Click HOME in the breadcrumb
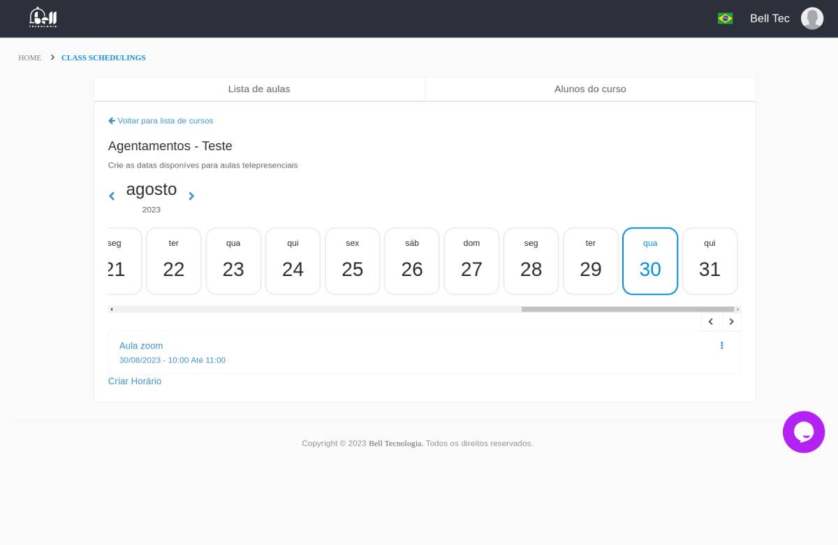The image size is (838, 545). (x=29, y=58)
